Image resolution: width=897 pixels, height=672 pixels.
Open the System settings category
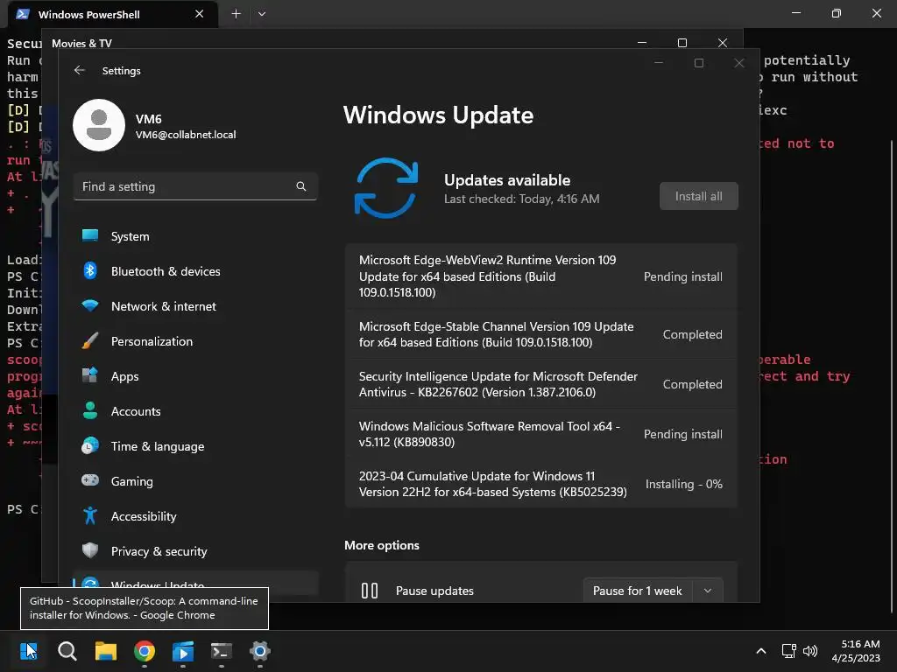tap(195, 236)
